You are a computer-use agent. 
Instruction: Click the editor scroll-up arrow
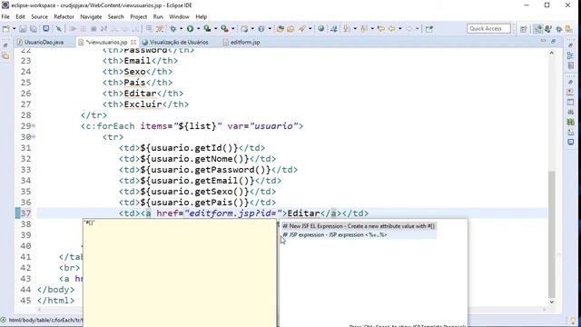tap(552, 54)
